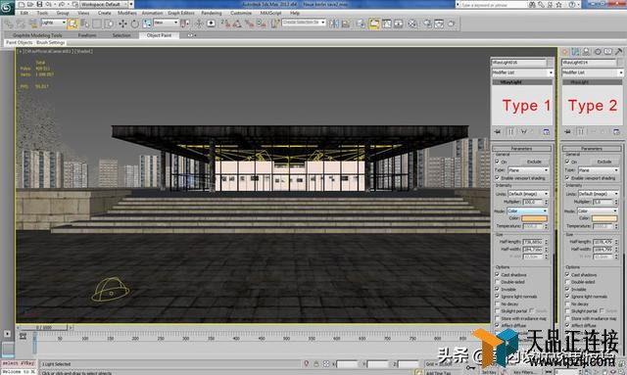Open the Graph Editors menu
The image size is (627, 375).
coord(180,13)
